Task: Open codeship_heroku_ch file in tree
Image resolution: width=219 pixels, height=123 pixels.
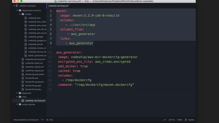Action: point(37,48)
